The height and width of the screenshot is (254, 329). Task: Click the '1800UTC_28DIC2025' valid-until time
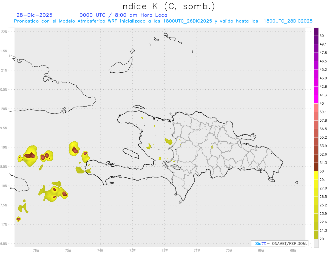288,21
